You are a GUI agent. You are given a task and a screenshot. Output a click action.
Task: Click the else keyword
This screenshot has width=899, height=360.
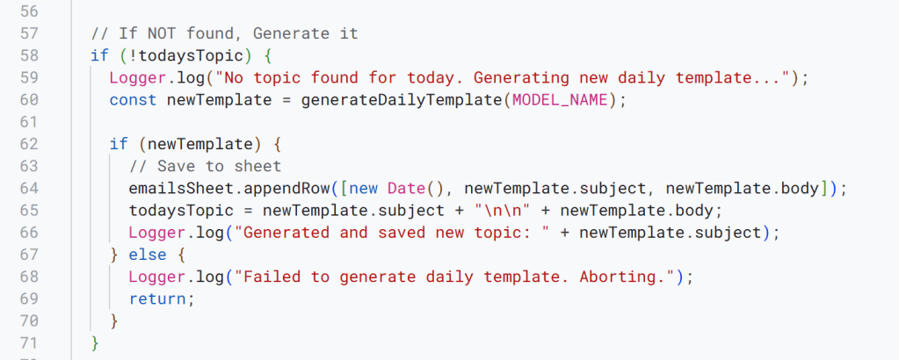(142, 255)
